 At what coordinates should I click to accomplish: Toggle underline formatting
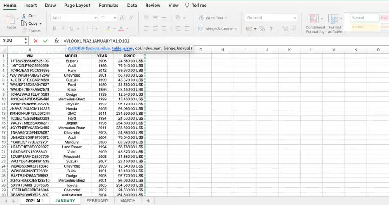[x=72, y=28]
